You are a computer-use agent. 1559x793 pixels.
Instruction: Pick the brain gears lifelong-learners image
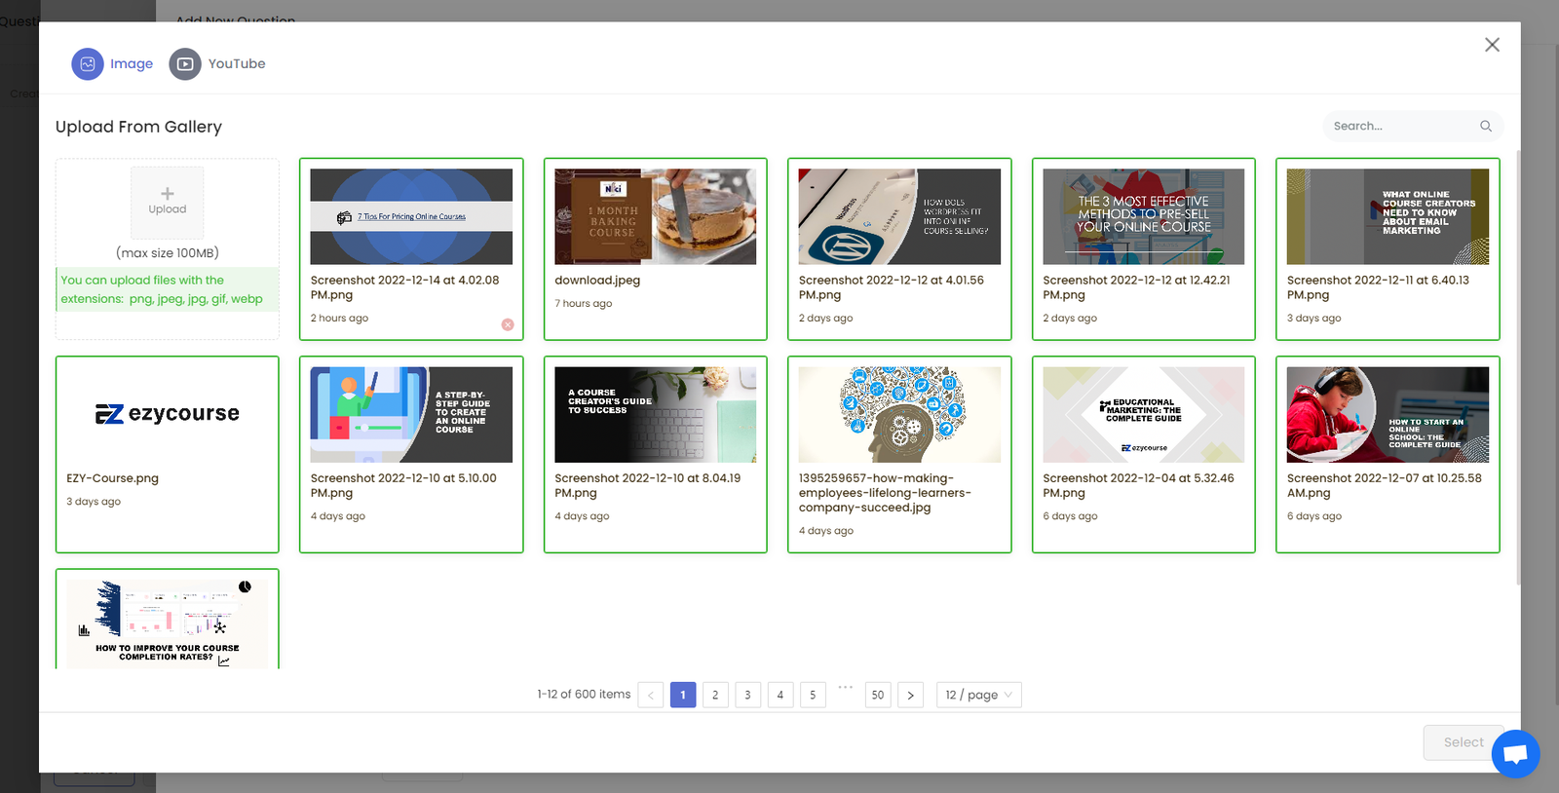click(898, 414)
